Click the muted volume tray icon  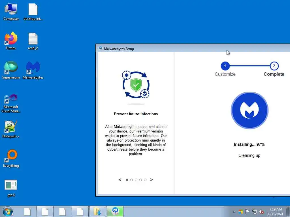coord(261,212)
